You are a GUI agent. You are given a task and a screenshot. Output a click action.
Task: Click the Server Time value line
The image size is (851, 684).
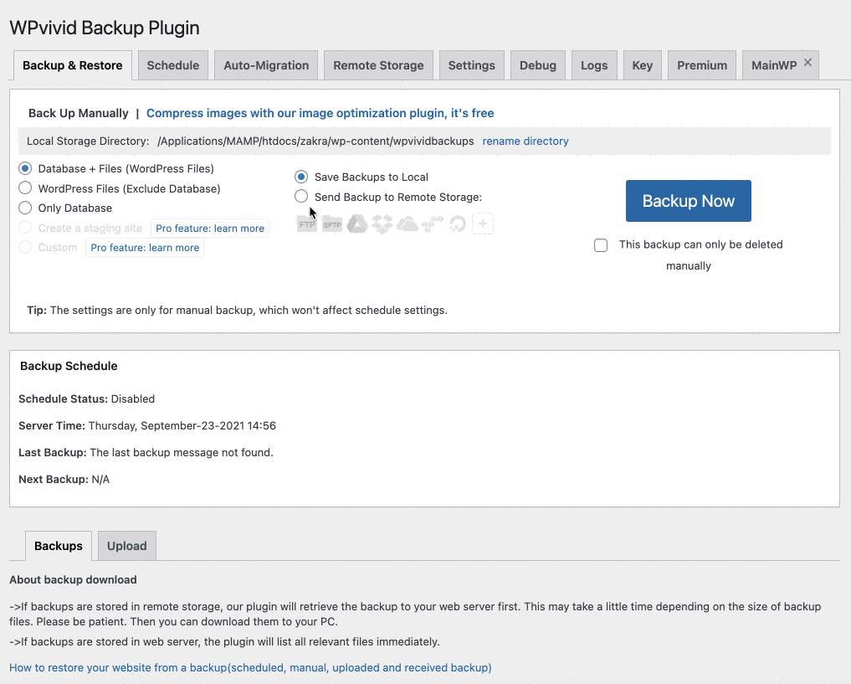pos(147,425)
